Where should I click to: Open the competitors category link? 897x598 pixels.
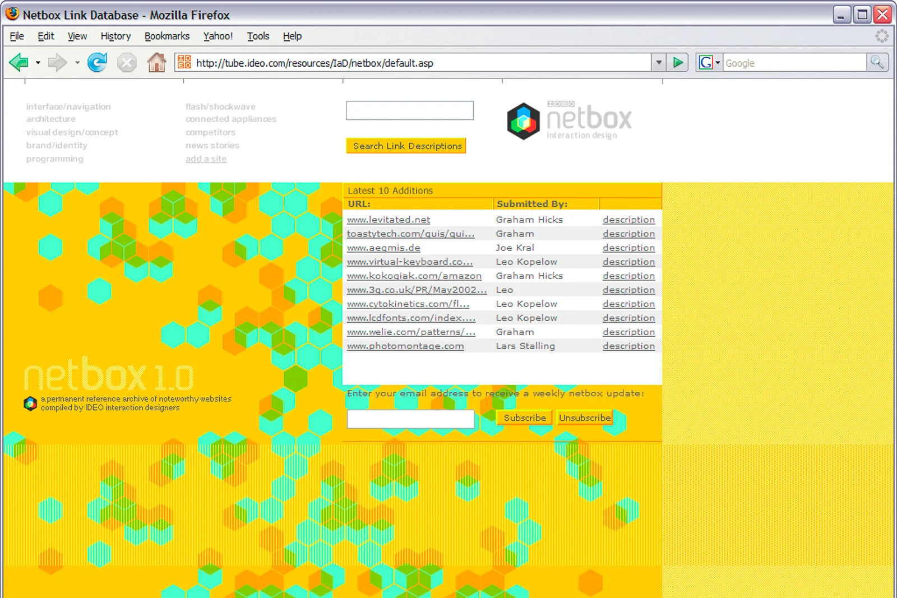coord(210,132)
